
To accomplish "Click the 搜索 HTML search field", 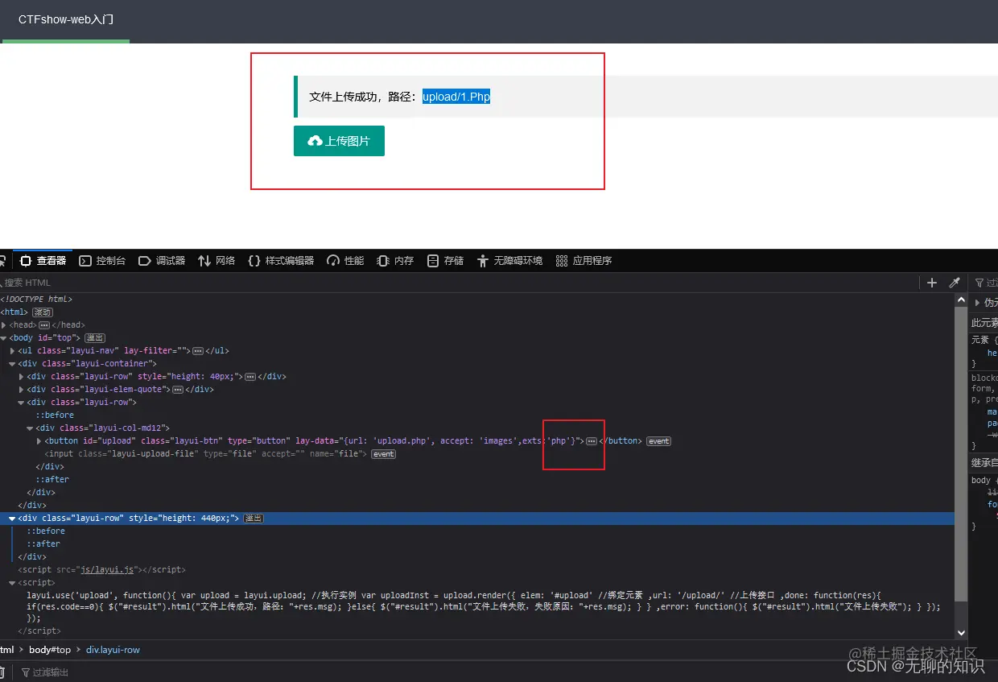I will coord(459,283).
